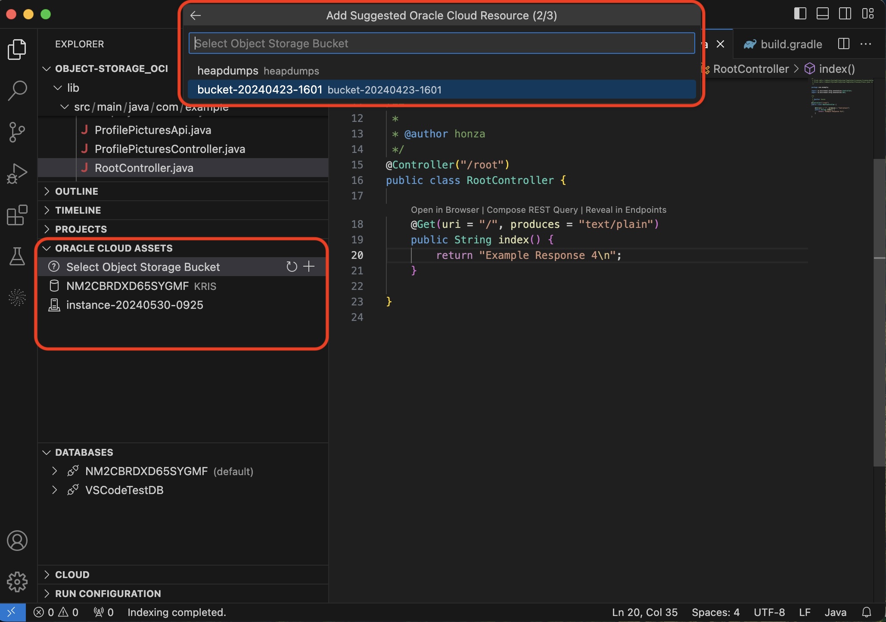Click the remote window indicator in status bar

(x=12, y=612)
